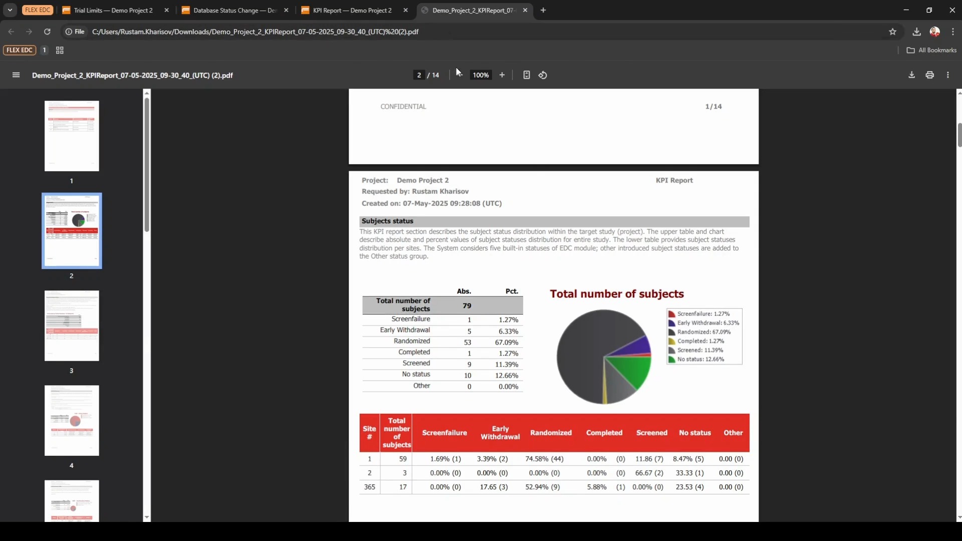
Task: Open Chrome three-dot menu
Action: (x=953, y=32)
